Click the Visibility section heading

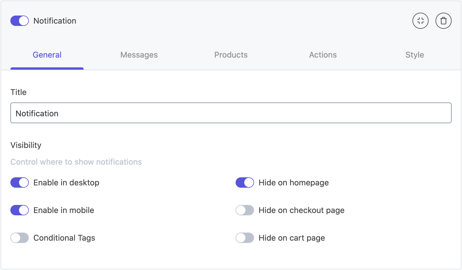click(x=26, y=145)
